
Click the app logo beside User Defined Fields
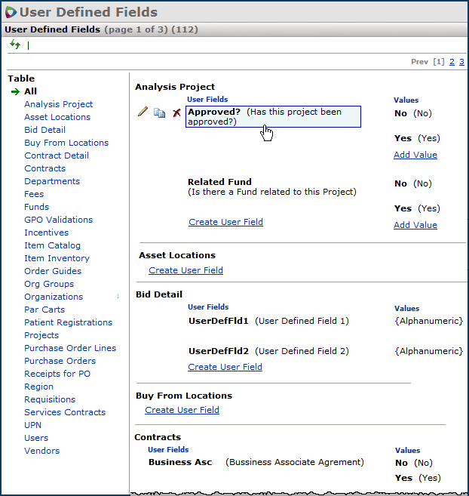[x=11, y=12]
